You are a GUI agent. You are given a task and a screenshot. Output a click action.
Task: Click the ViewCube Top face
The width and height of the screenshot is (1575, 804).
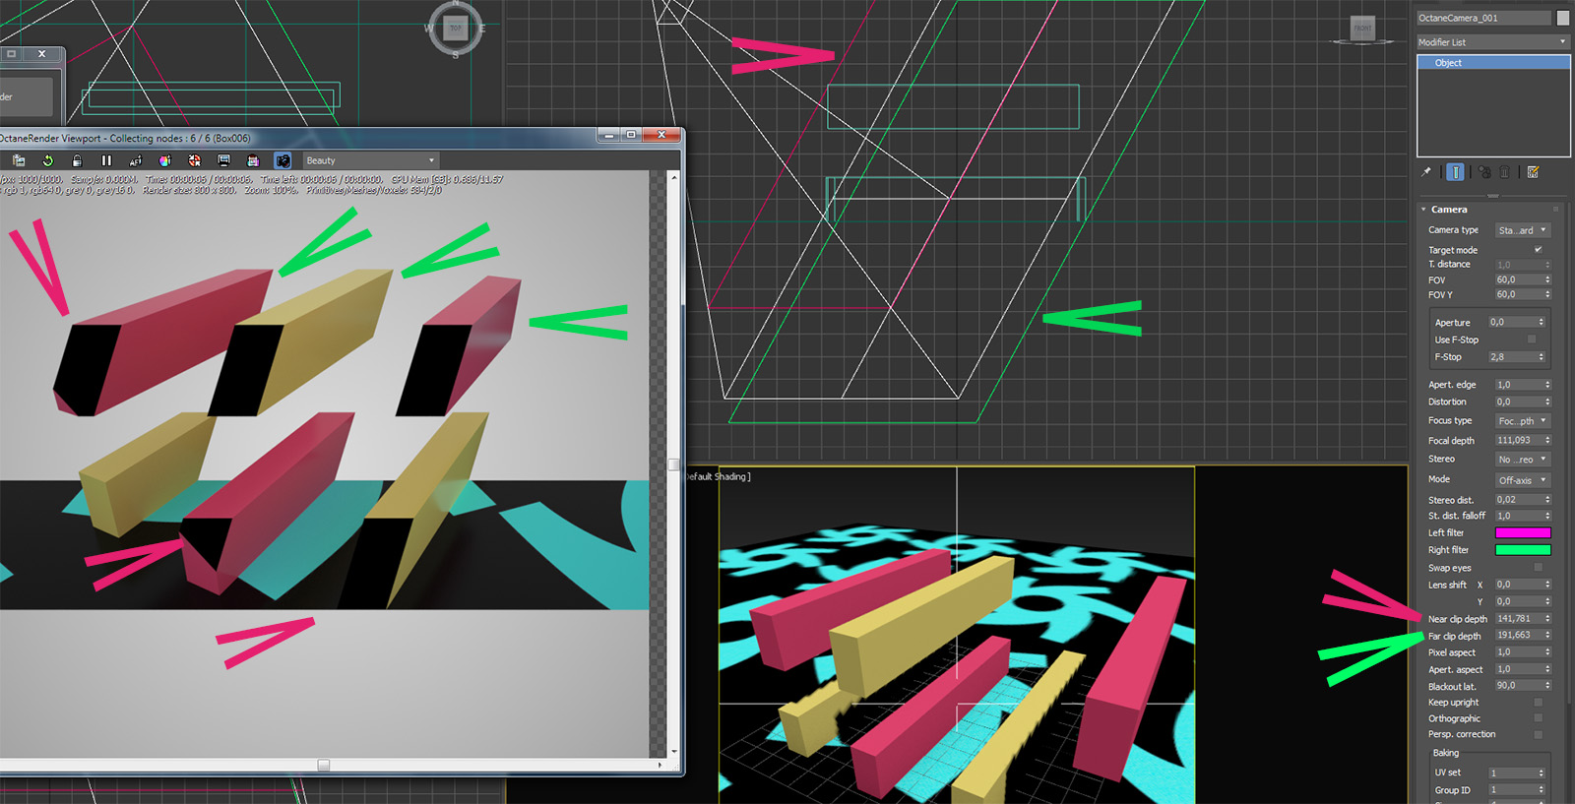[x=455, y=28]
